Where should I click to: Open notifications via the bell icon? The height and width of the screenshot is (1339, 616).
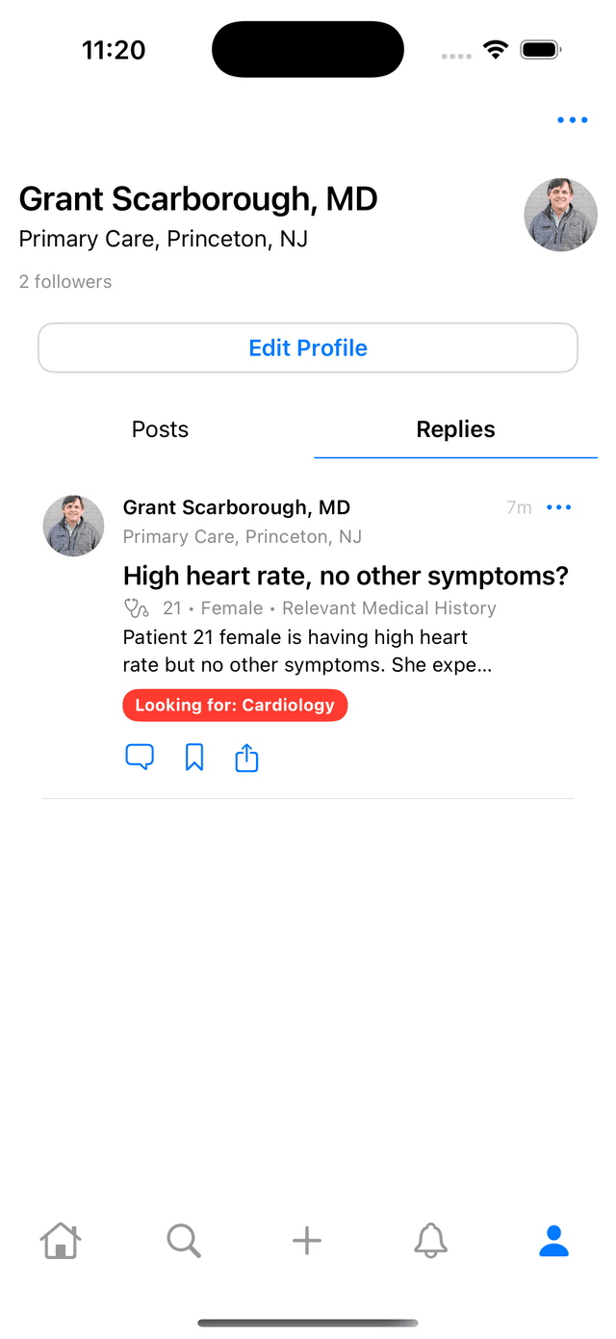[x=430, y=1241]
